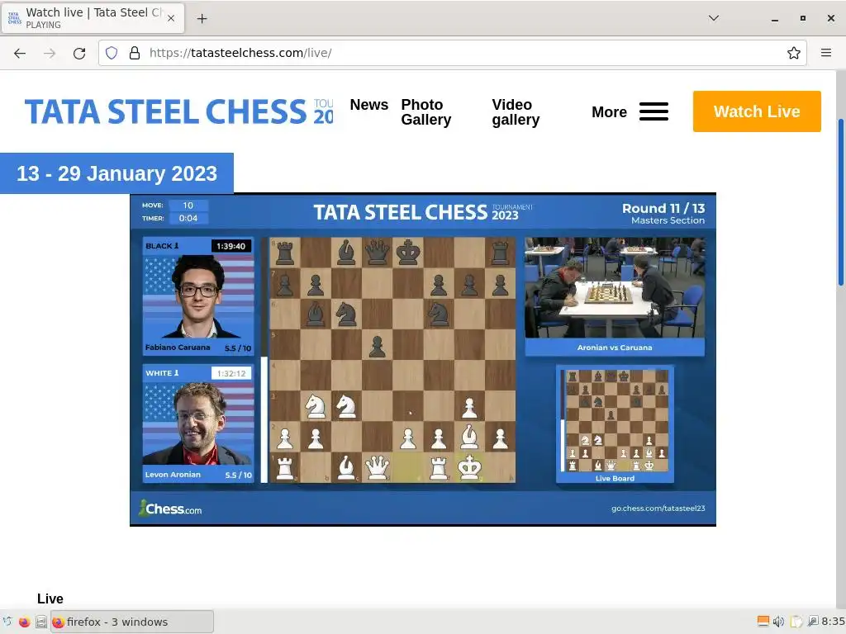Click the Live heading below the video
The image size is (846, 634).
click(x=50, y=599)
